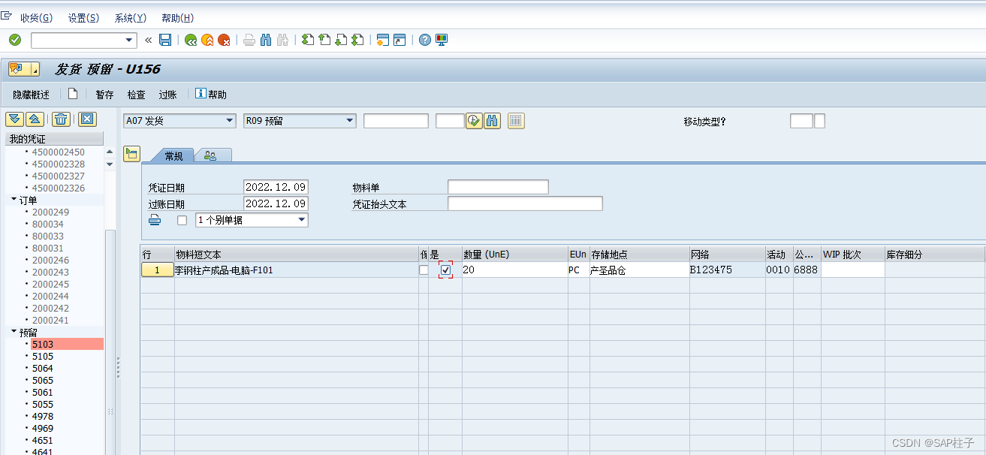Open the command field dropdown

click(x=129, y=40)
